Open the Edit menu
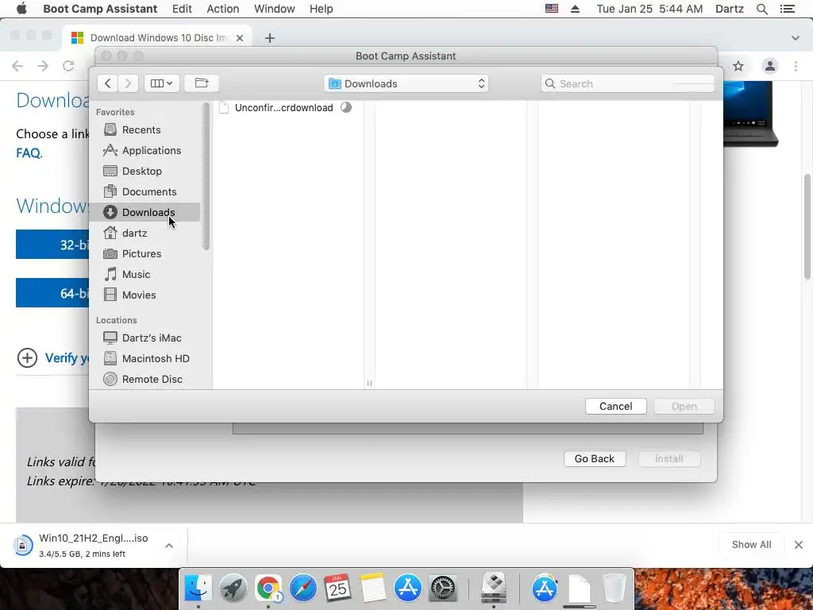The width and height of the screenshot is (813, 610). pos(182,9)
